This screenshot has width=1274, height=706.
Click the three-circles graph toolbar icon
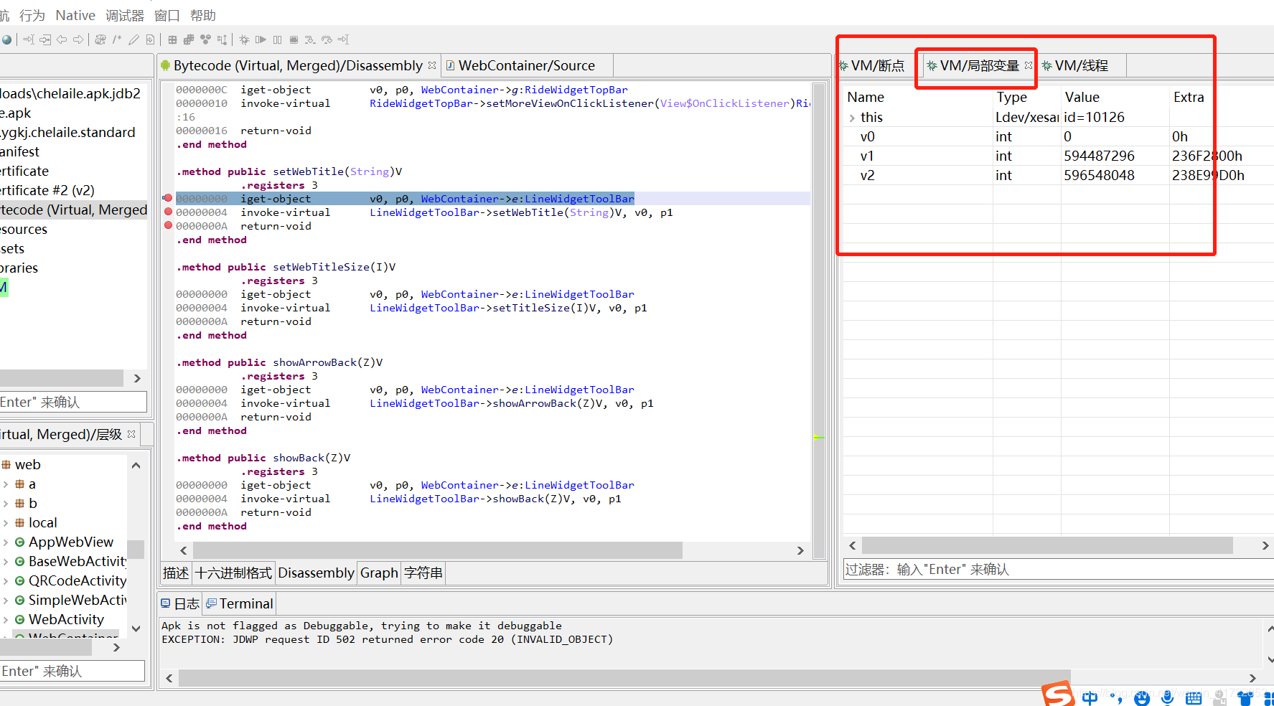pos(205,40)
